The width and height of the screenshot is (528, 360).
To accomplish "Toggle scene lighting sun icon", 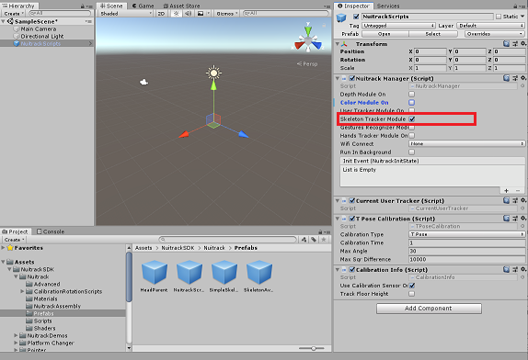I will pos(176,14).
